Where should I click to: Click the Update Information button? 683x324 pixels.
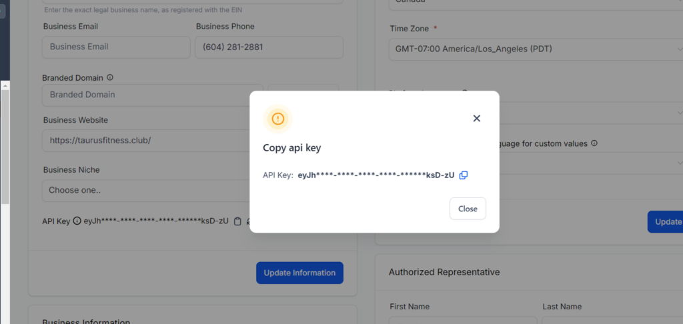pos(299,273)
